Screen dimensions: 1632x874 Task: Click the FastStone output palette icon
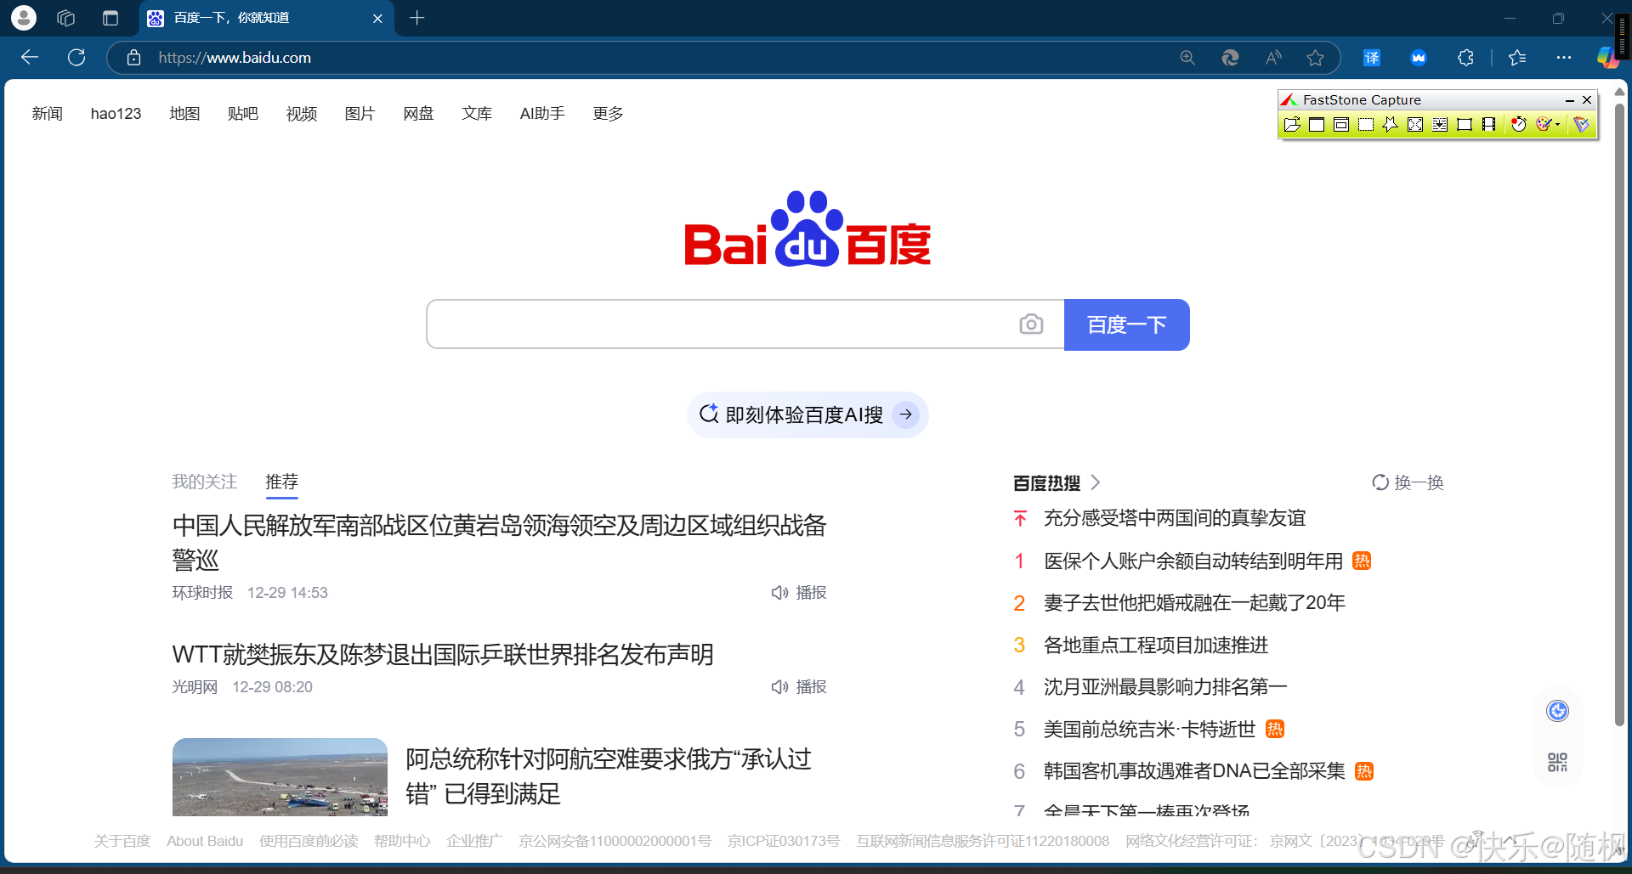(x=1544, y=125)
